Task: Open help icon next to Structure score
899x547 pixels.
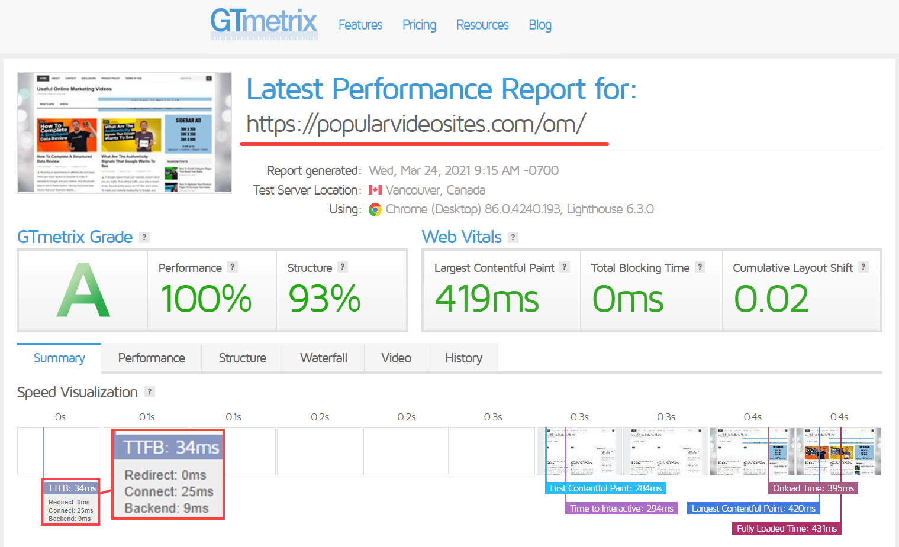Action: pos(343,267)
